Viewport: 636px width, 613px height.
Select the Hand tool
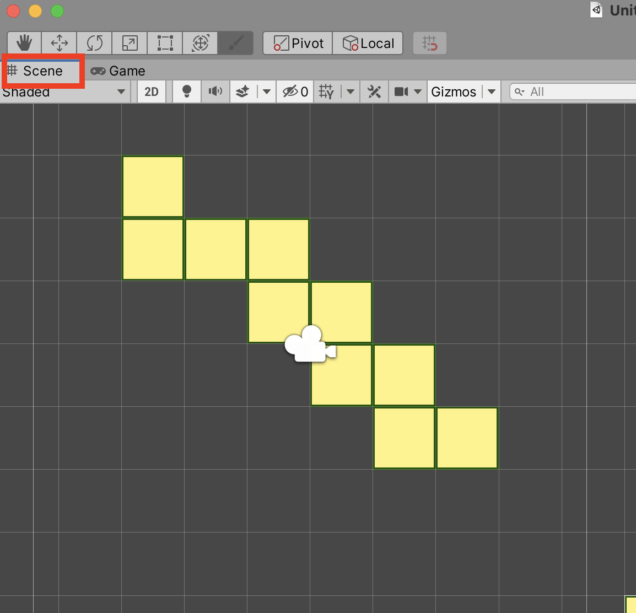click(24, 43)
